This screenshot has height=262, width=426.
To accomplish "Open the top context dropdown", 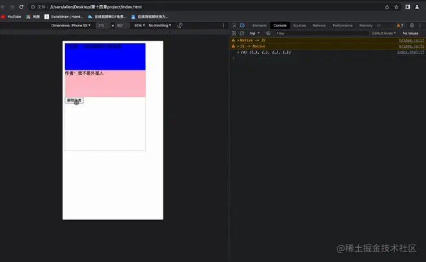I will point(254,34).
